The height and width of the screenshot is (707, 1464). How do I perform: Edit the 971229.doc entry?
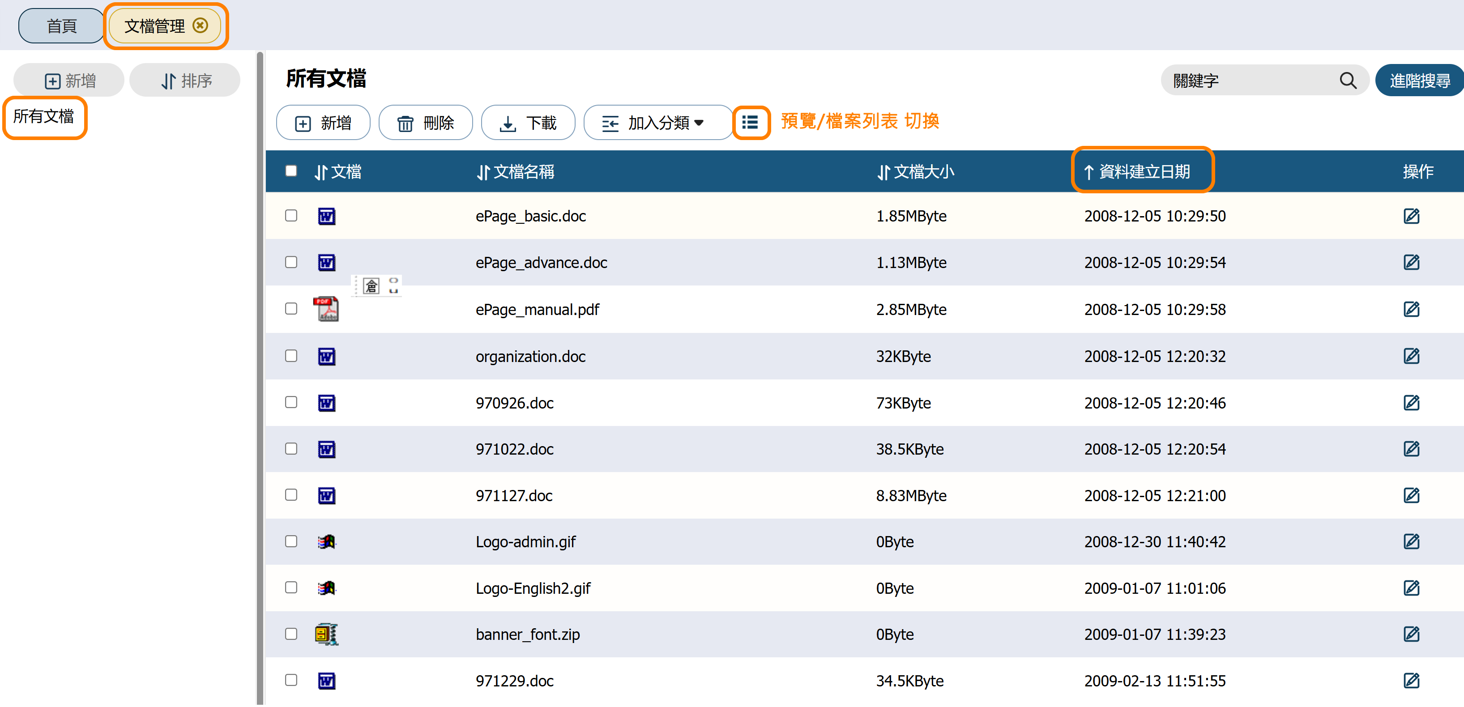tap(1411, 680)
